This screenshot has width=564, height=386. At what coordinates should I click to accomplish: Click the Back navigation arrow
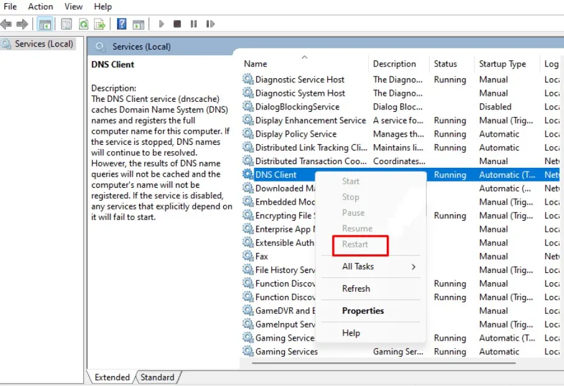tap(7, 24)
